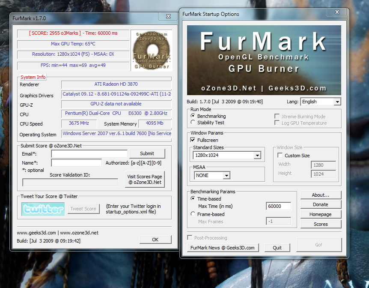Viewport: 369px width, 288px height.
Task: Expand the MSAA dropdown
Action: (x=212, y=175)
